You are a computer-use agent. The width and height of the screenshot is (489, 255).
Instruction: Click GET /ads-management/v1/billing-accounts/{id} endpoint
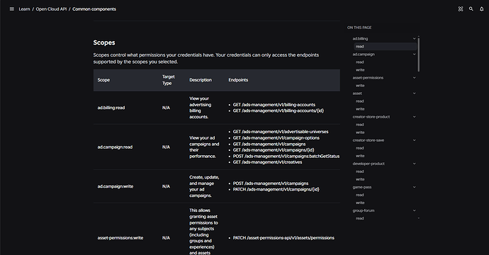279,110
